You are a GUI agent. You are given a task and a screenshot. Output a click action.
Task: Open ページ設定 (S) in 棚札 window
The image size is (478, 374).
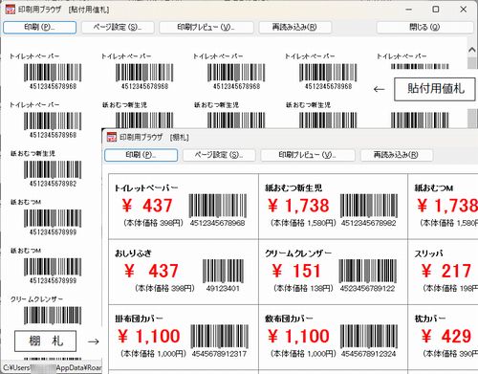click(219, 155)
